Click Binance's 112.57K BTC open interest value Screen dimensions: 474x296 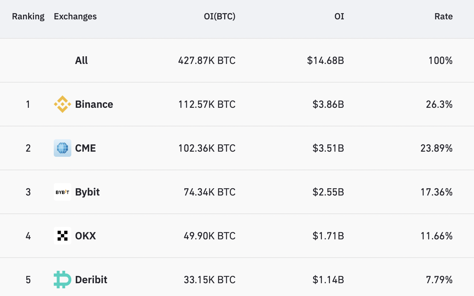(x=207, y=104)
